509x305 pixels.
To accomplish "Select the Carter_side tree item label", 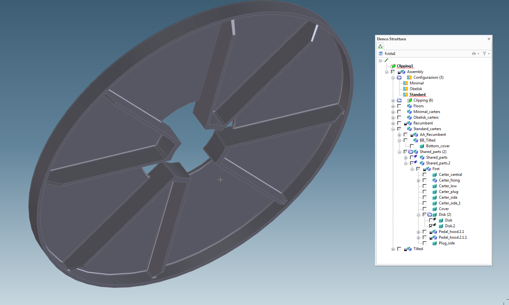I will pos(448,197).
